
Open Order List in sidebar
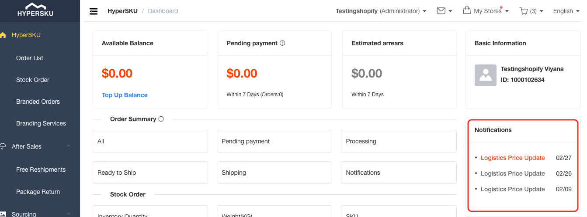point(30,58)
